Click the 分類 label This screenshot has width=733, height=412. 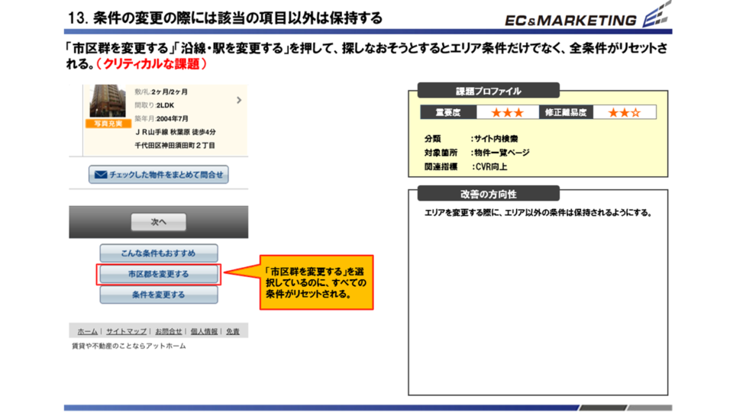(x=432, y=139)
